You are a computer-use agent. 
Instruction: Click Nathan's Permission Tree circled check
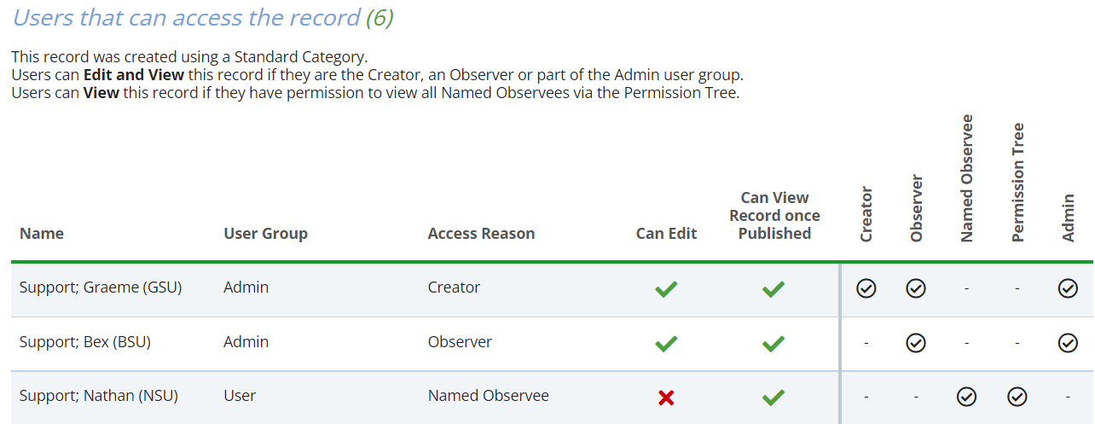tap(1017, 397)
